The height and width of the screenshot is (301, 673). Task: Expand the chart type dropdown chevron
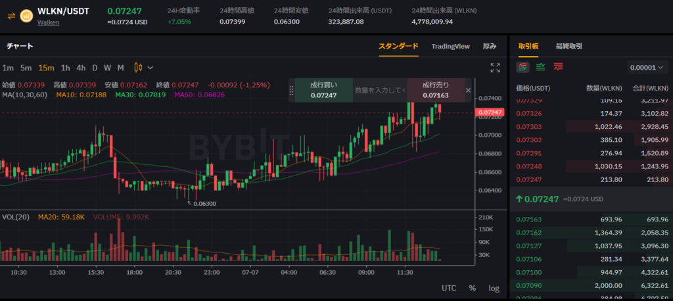(x=151, y=68)
